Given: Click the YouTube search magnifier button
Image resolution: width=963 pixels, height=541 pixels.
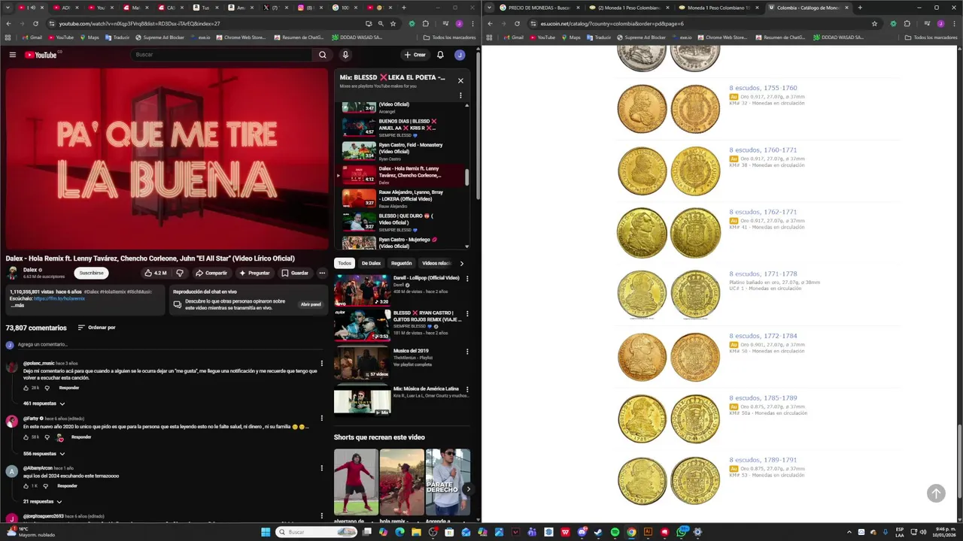Looking at the screenshot, I should [x=323, y=55].
